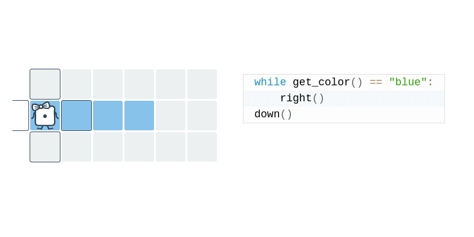Click the outlined empty cell left of robot
This screenshot has width=474, height=237.
21,116
